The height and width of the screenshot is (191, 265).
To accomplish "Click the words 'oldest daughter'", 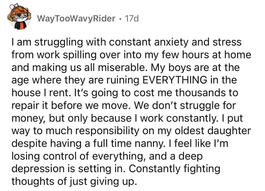I will pos(213,131).
